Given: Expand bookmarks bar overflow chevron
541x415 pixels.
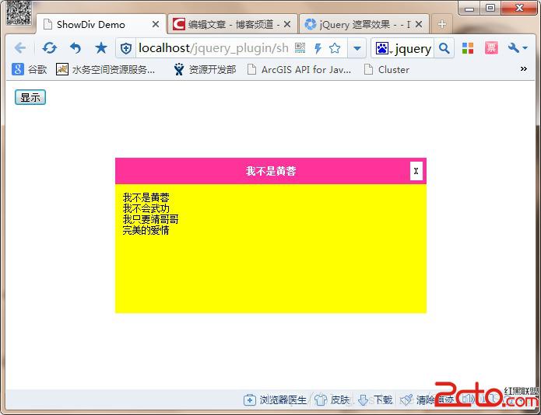Looking at the screenshot, I should 523,69.
